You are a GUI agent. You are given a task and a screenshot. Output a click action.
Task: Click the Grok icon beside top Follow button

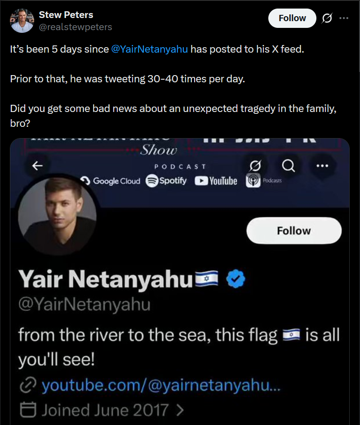coord(327,18)
